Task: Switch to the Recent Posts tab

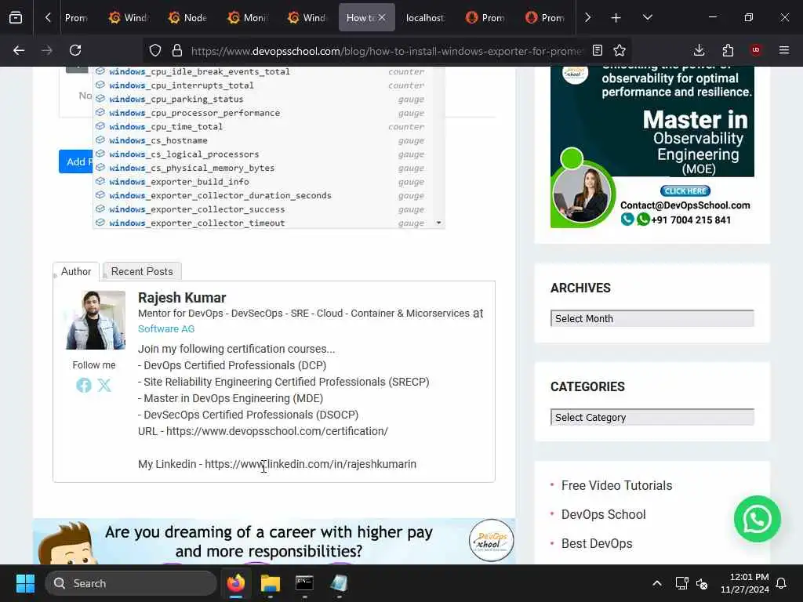Action: [142, 271]
